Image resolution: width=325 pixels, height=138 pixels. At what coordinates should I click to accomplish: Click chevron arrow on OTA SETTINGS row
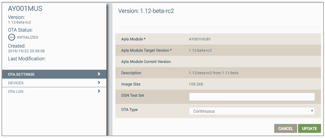click(99, 74)
